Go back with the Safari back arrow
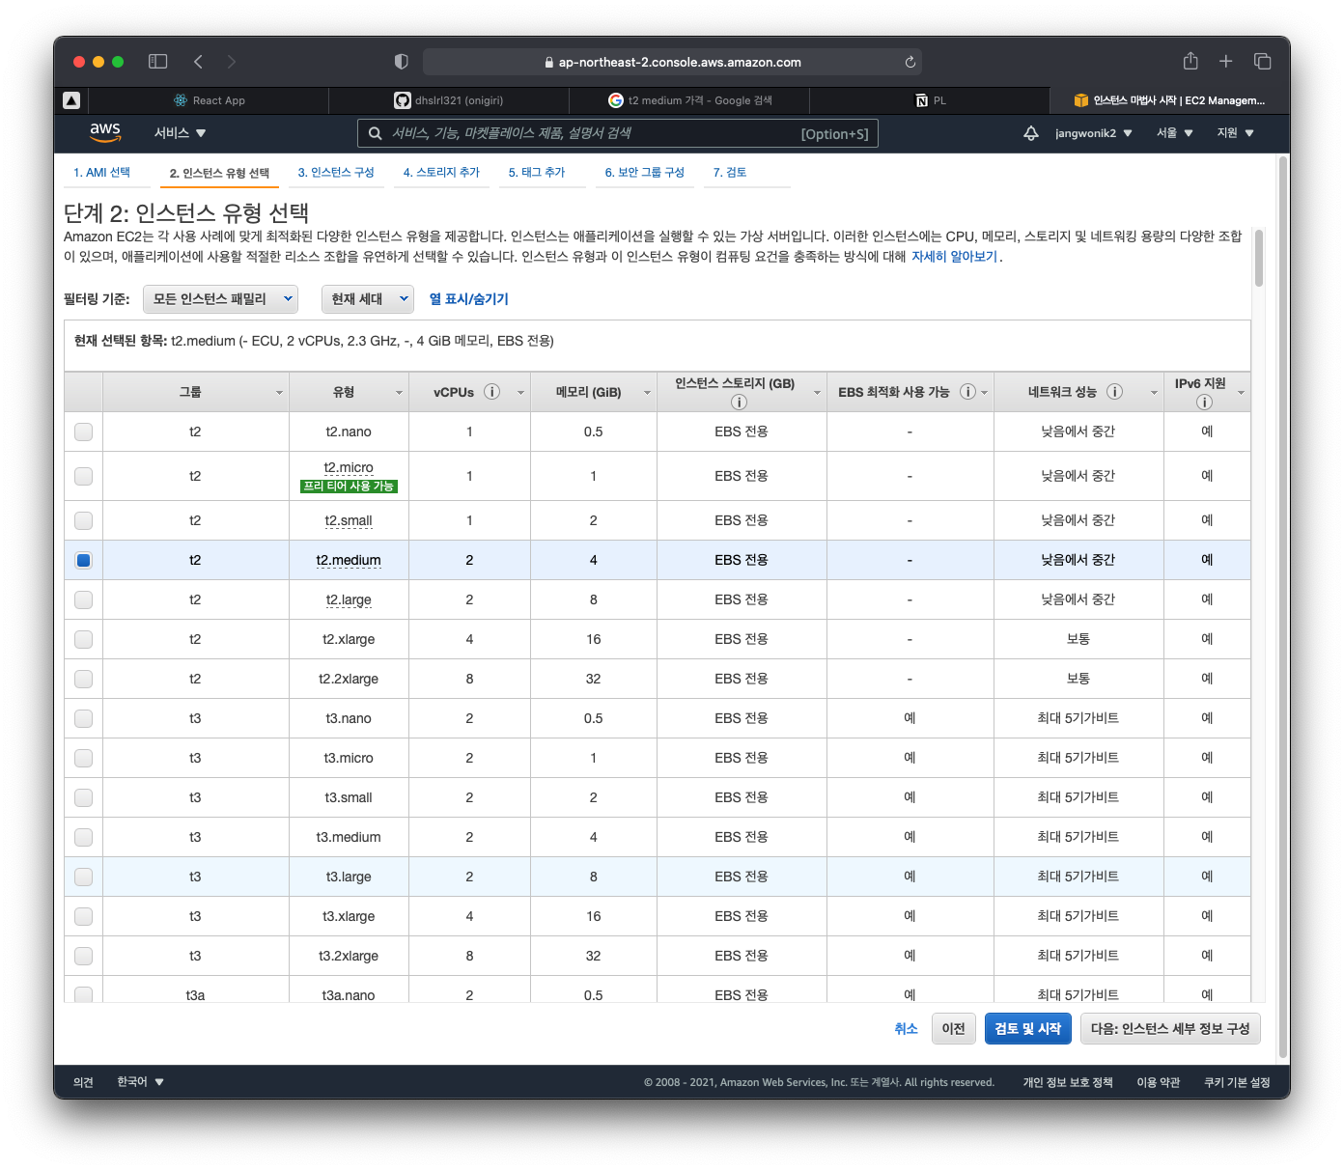Image resolution: width=1344 pixels, height=1170 pixels. (198, 62)
